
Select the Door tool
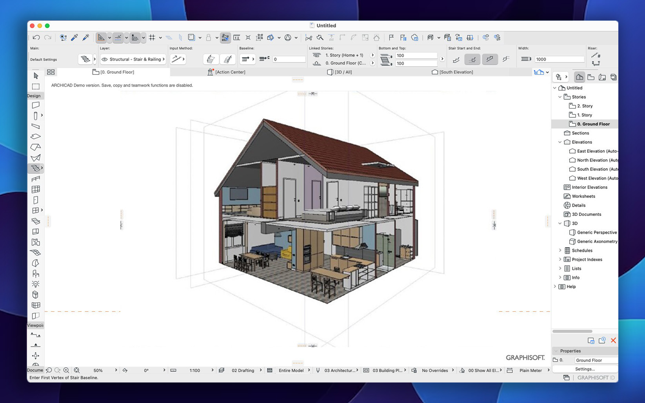[x=36, y=200]
